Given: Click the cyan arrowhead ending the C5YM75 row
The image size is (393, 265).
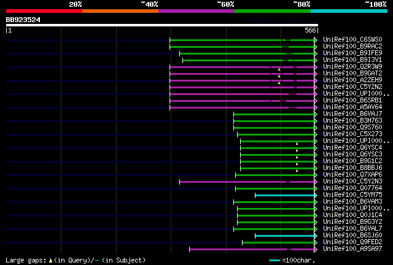Looking at the screenshot, I should 316,196.
